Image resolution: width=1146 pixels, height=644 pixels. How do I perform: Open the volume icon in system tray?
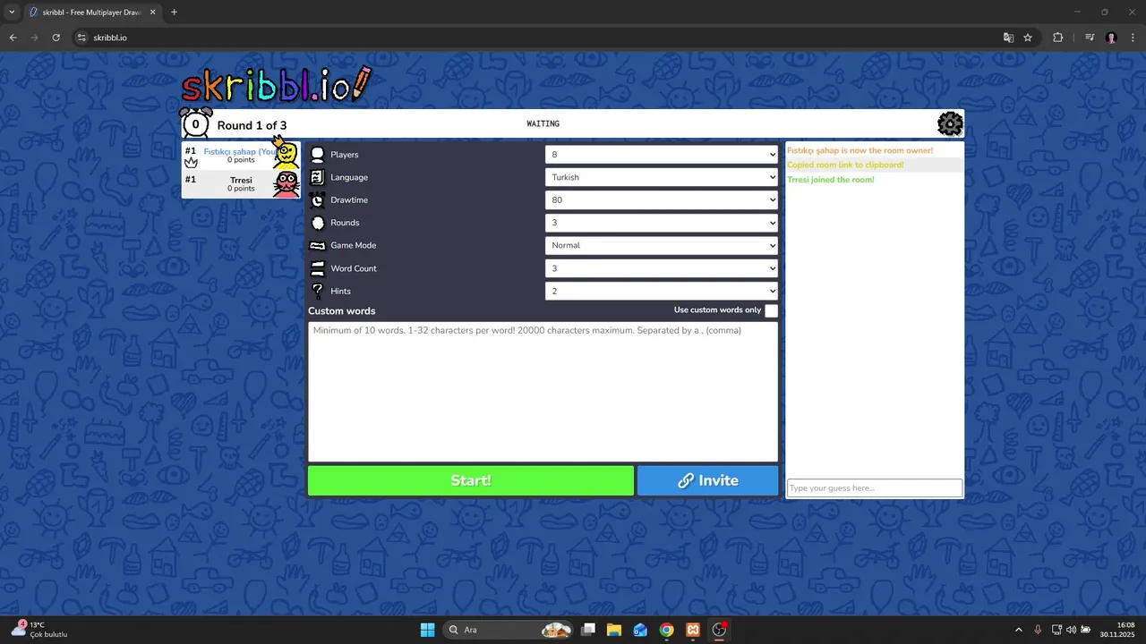pyautogui.click(x=1071, y=630)
